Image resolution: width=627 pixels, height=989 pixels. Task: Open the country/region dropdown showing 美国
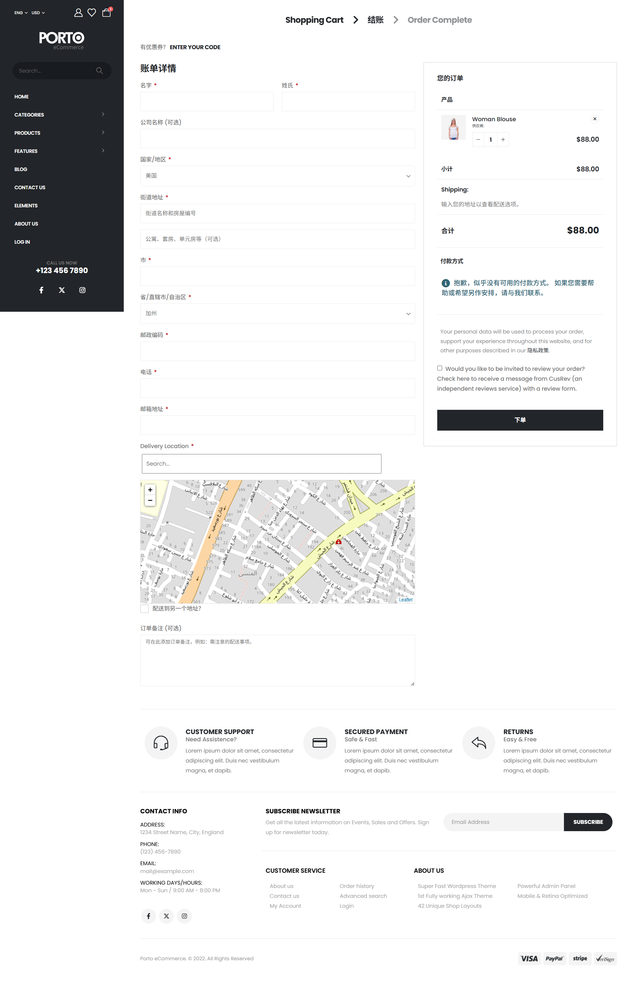[278, 176]
